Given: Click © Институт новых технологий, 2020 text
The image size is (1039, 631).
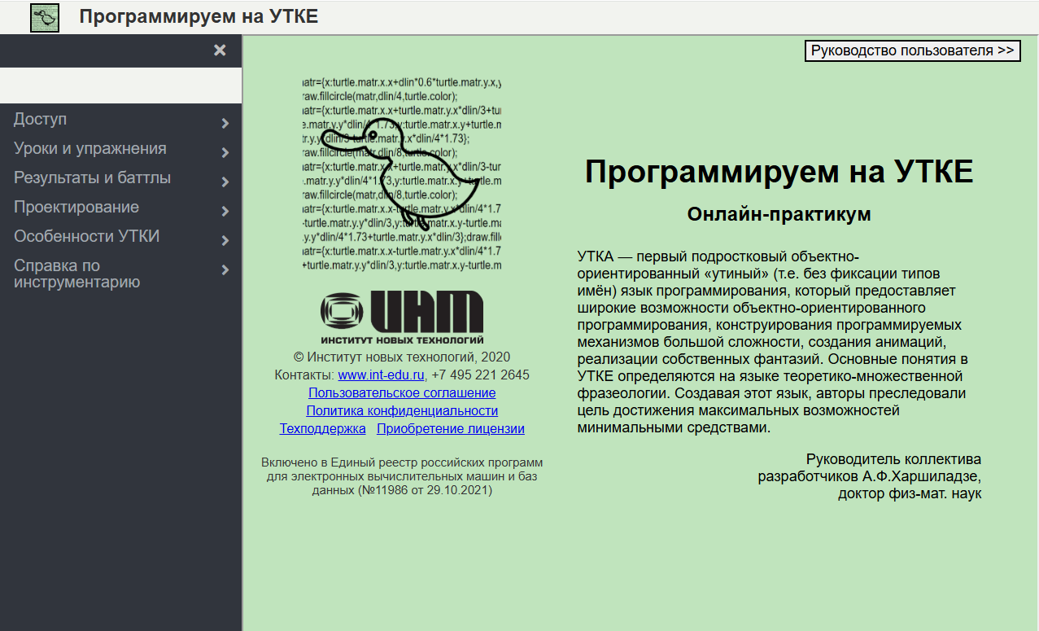Looking at the screenshot, I should pyautogui.click(x=402, y=357).
